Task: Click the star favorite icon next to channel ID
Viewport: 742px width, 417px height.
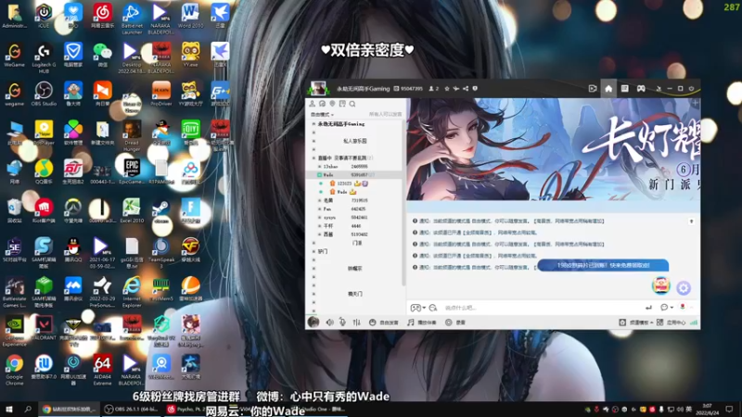Action: [447, 88]
